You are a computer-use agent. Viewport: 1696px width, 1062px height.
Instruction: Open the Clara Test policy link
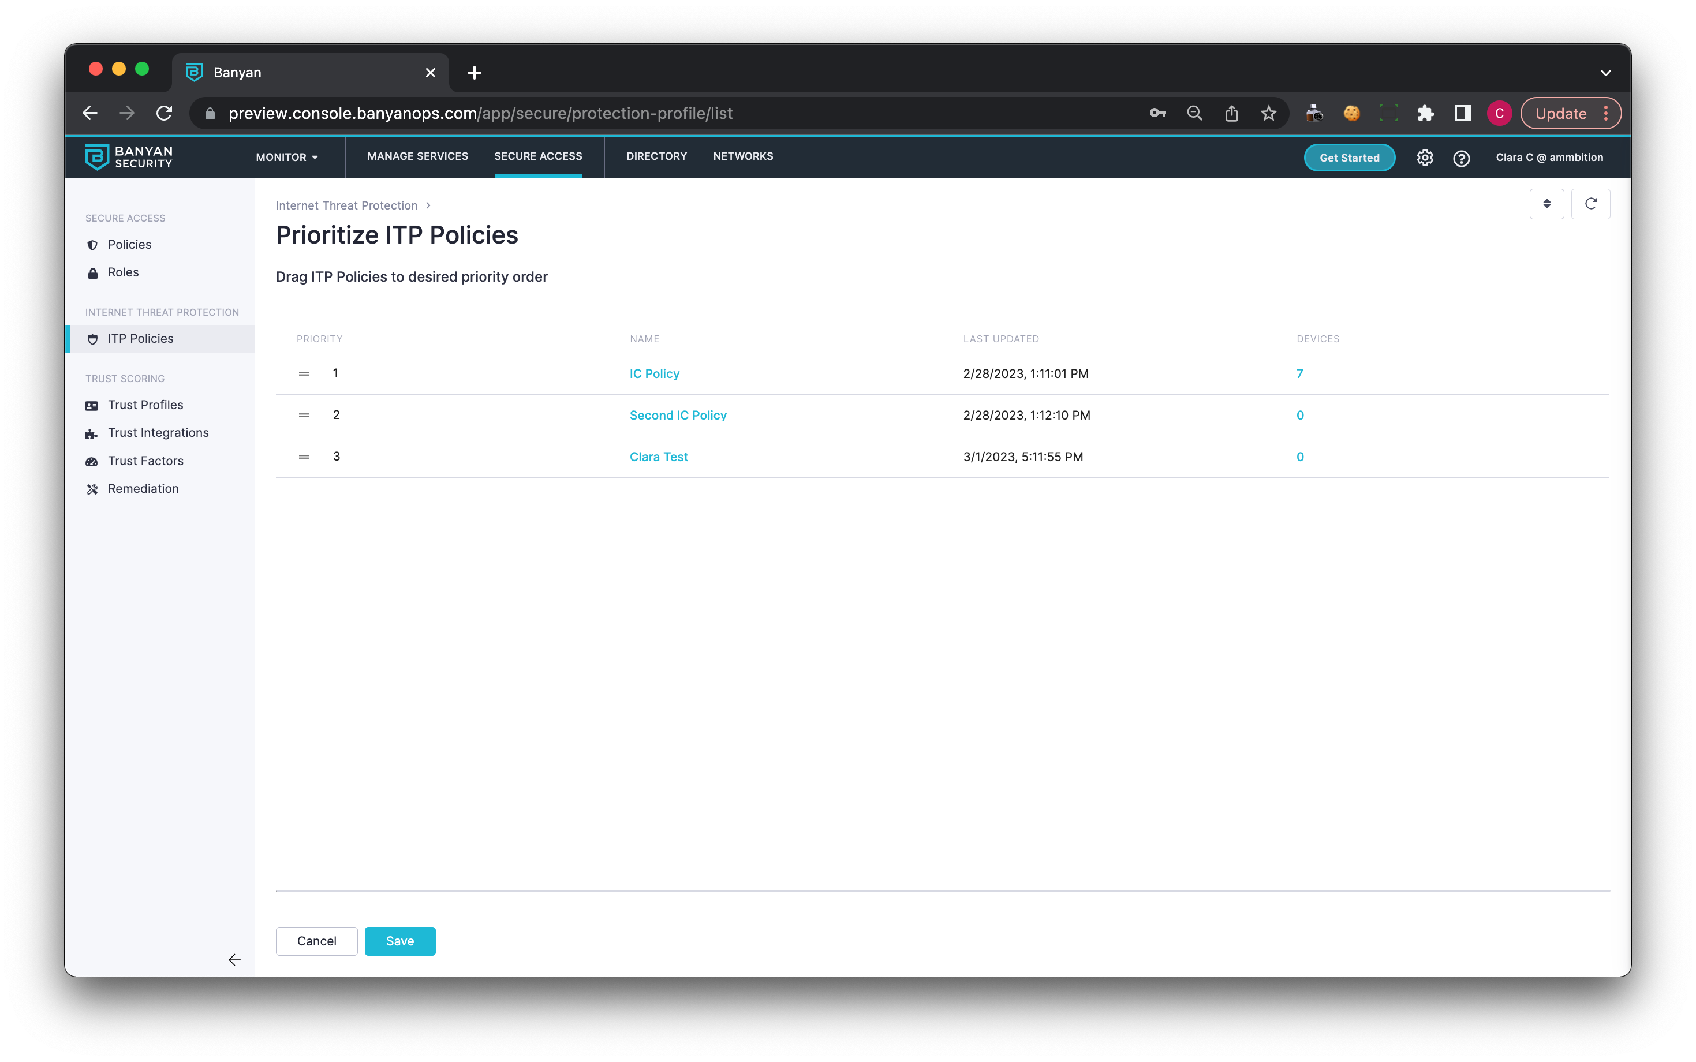658,457
